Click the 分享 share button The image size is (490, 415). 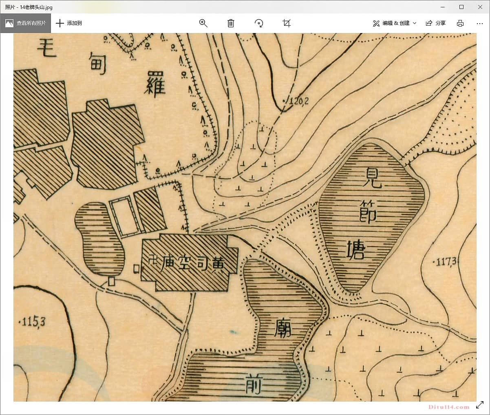(x=435, y=23)
